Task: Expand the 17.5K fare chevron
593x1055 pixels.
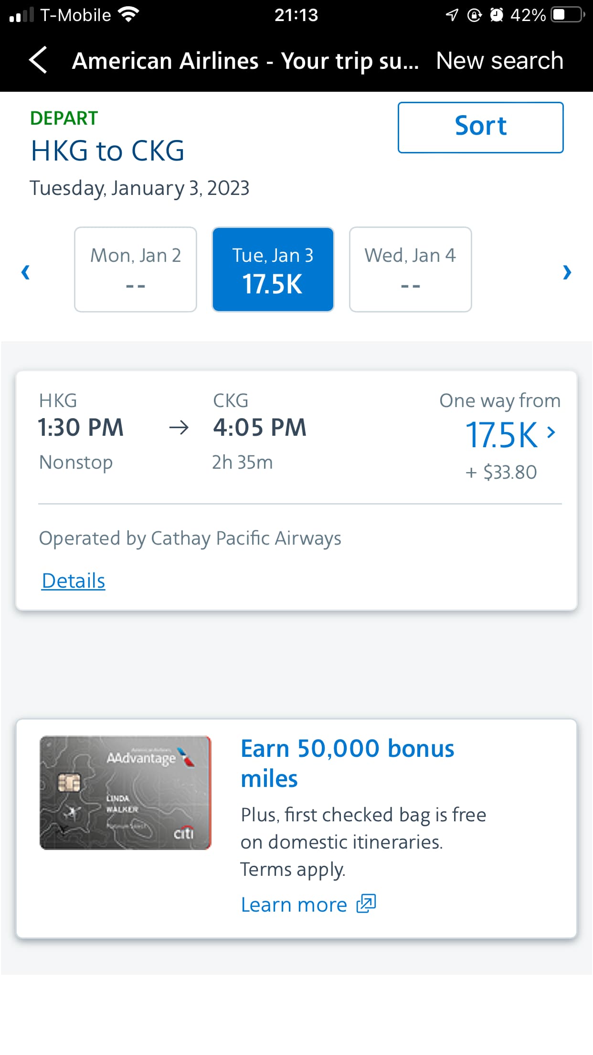Action: tap(551, 432)
